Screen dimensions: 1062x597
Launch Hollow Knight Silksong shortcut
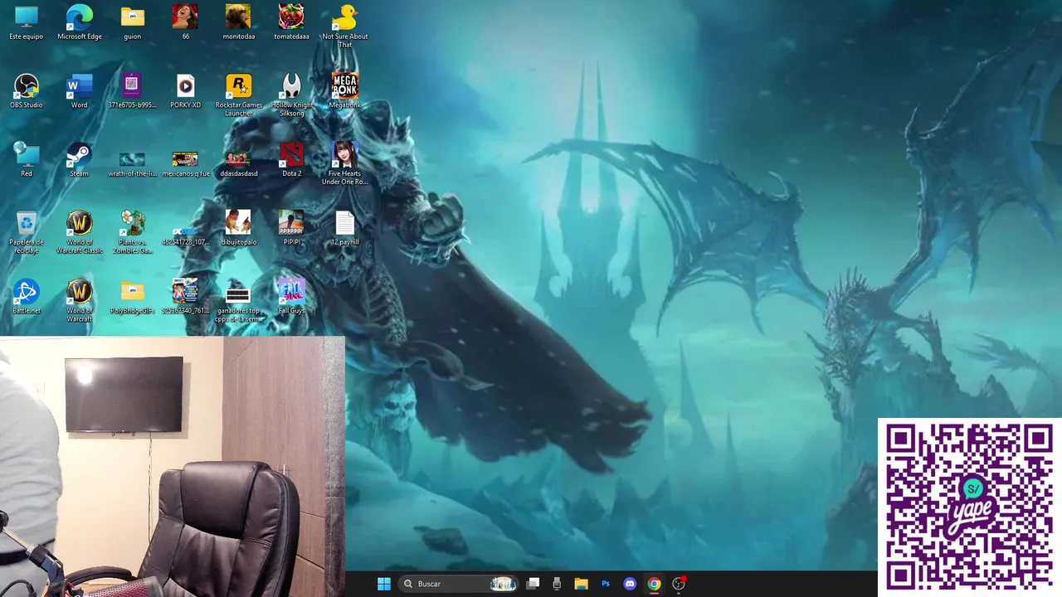coord(291,95)
